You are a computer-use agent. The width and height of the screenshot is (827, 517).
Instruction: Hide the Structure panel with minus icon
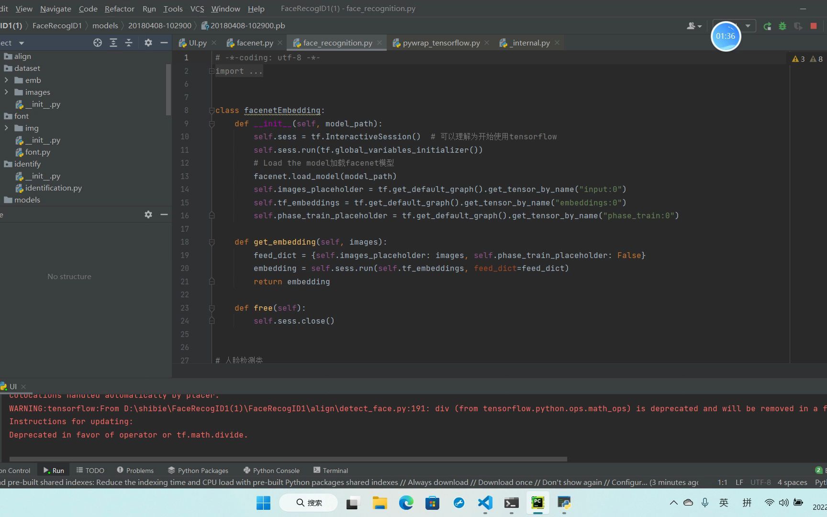(x=164, y=214)
